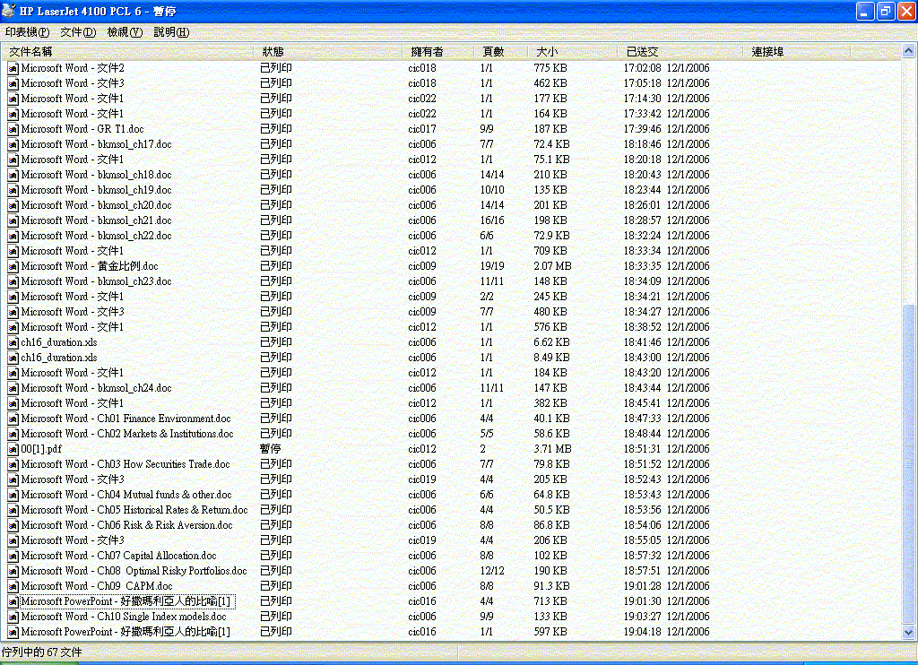Click document icon of bkmsol_ch19.doc job

pyautogui.click(x=13, y=190)
